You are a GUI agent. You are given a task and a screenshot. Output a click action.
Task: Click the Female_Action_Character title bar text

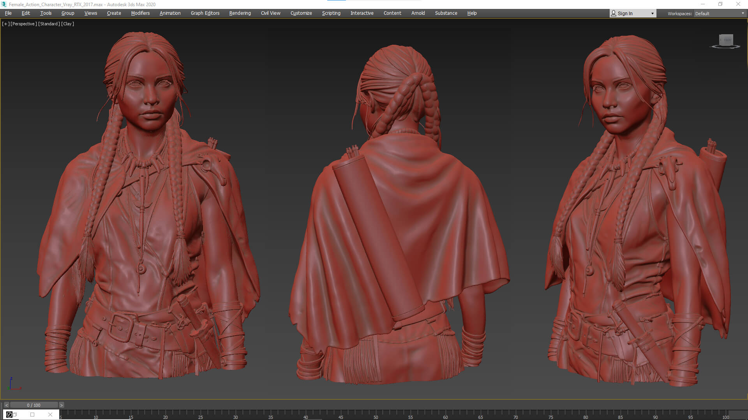[x=82, y=5]
